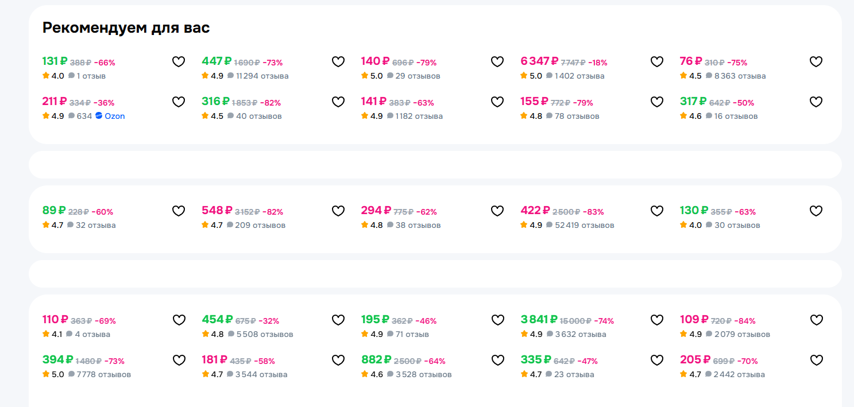Favorite the 882 ₽ product
The height and width of the screenshot is (407, 854).
497,361
